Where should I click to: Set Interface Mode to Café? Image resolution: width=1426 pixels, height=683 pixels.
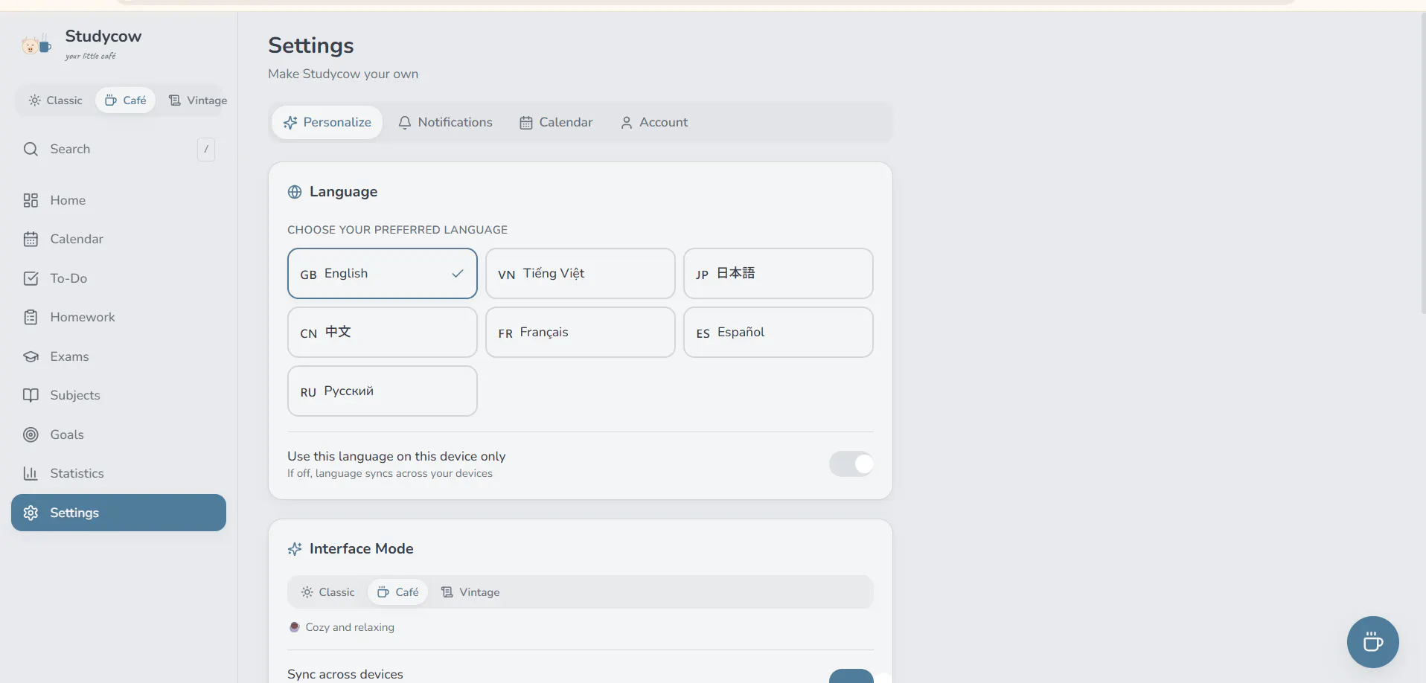397,592
